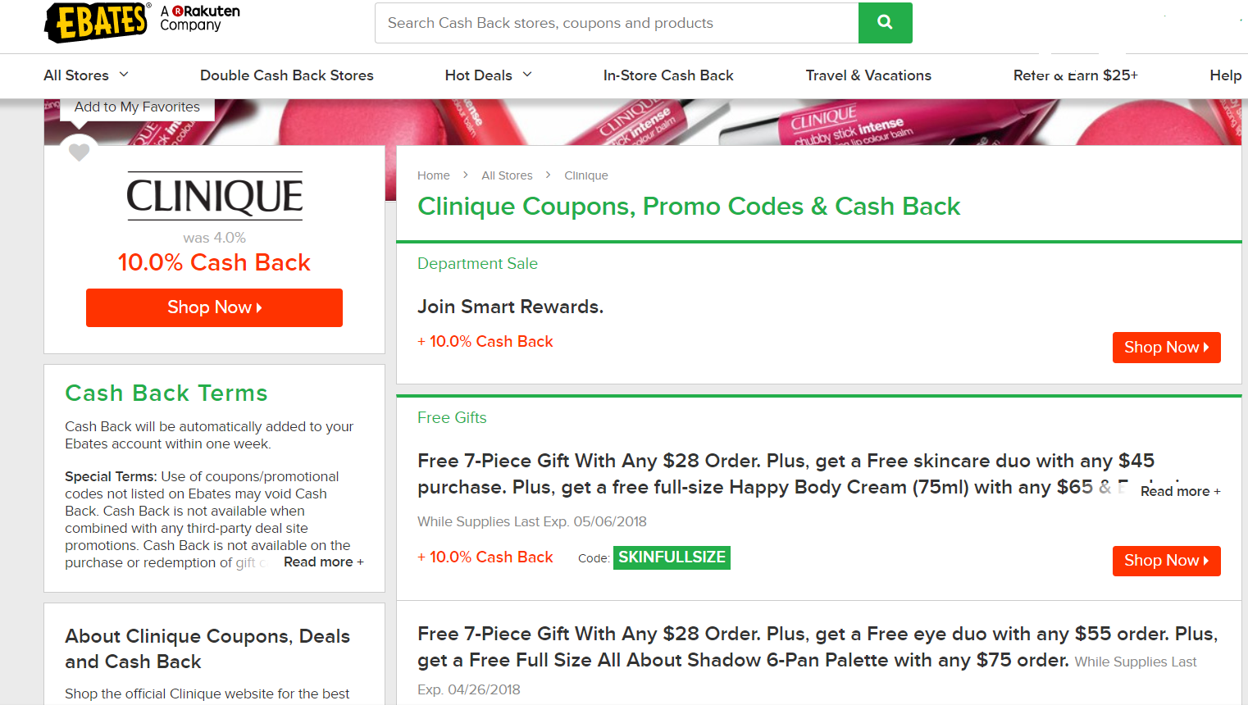Click the green search magnifier button
The width and height of the screenshot is (1248, 705).
885,23
